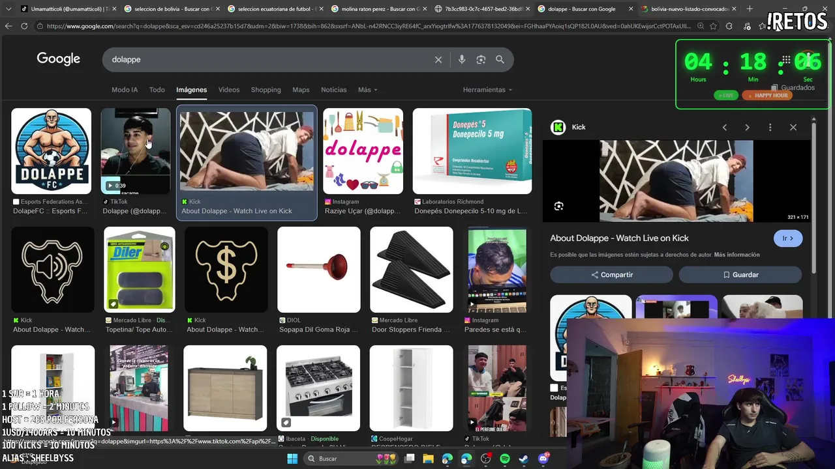Open Steam from the taskbar
This screenshot has width=835, height=469.
tap(524, 459)
